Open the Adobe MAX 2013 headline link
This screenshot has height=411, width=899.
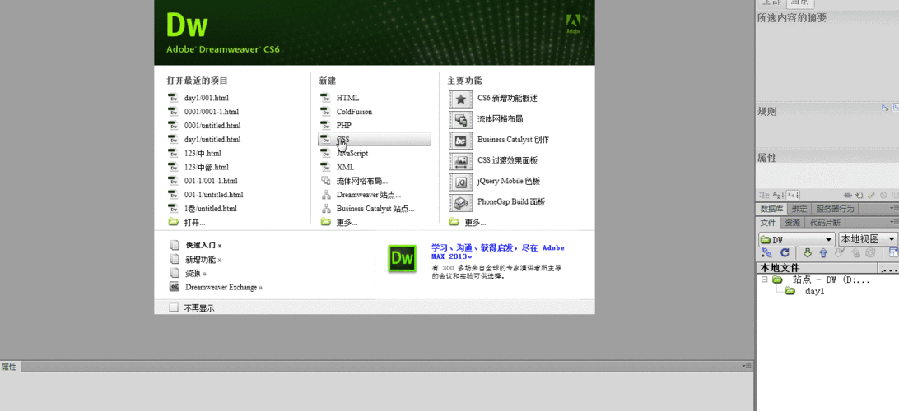click(497, 252)
